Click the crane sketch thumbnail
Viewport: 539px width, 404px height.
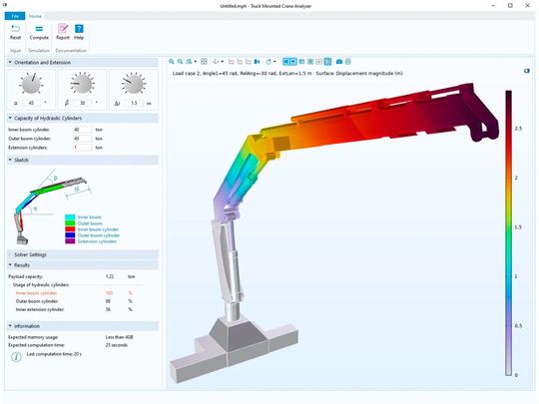(x=52, y=206)
